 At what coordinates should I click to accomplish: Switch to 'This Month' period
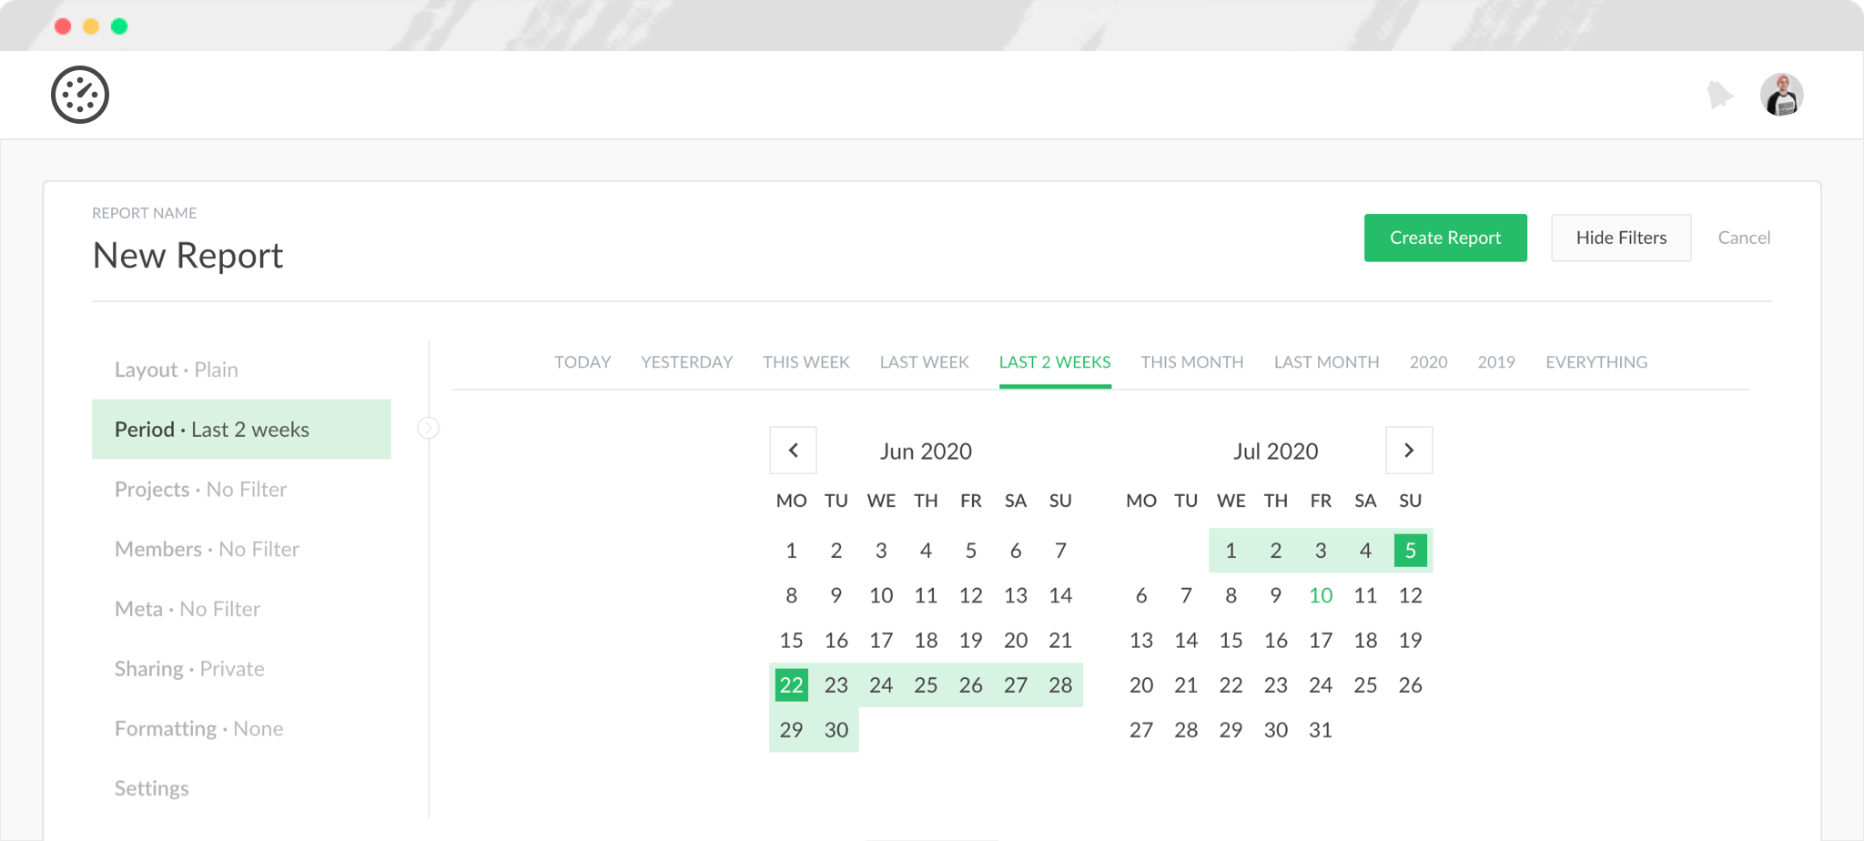pyautogui.click(x=1191, y=361)
